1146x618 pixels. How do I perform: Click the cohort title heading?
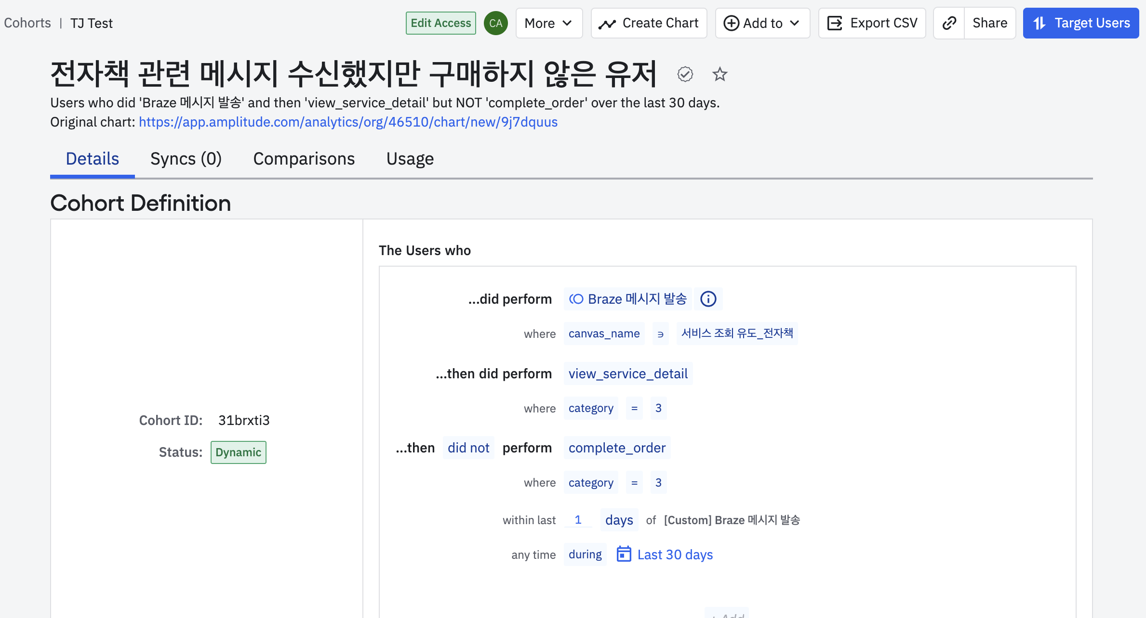(354, 74)
